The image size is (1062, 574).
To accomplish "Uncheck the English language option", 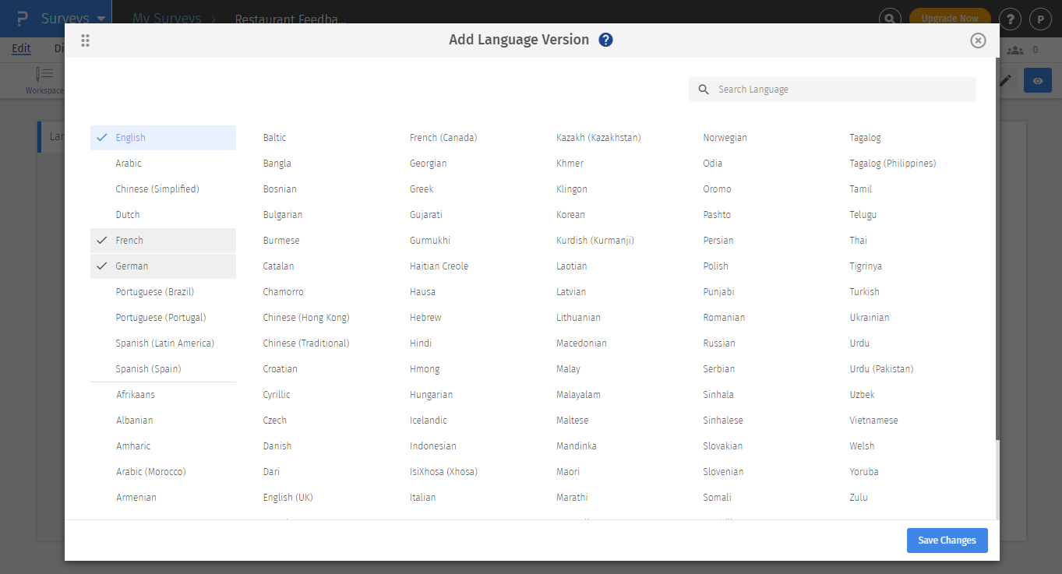I will (x=163, y=138).
